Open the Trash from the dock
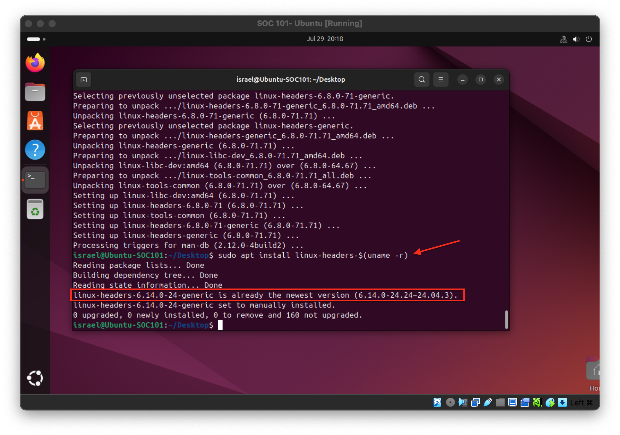 click(35, 209)
